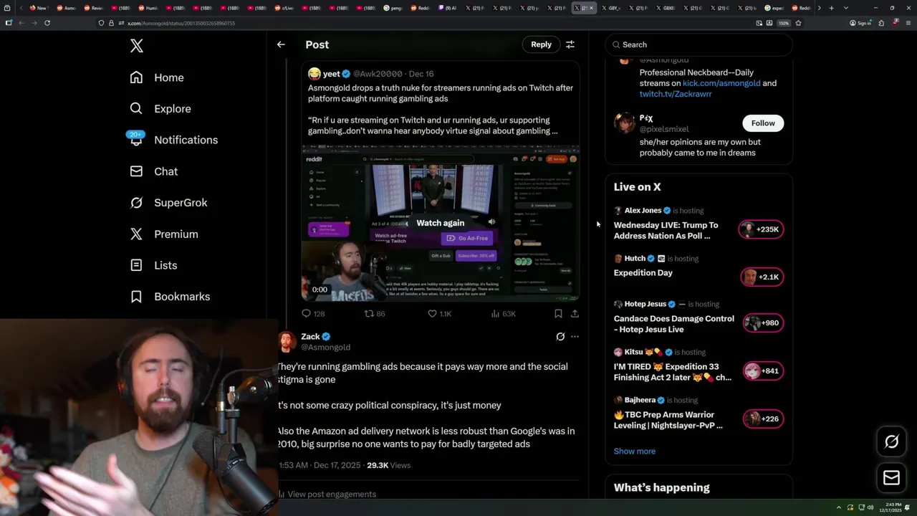Click the address bar URL
This screenshot has height=516, width=917.
click(x=182, y=23)
